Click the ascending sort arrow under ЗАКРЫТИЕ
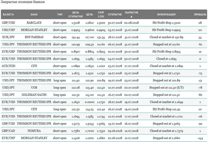 pos(131,16)
